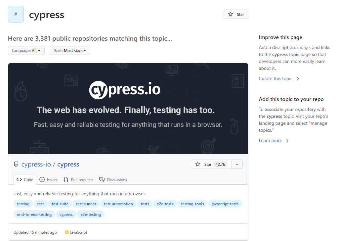Select the testing topic tag
The image size is (340, 241).
(x=23, y=204)
